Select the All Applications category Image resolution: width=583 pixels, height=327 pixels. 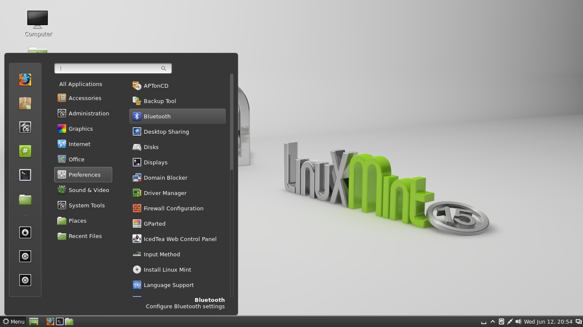(83, 84)
